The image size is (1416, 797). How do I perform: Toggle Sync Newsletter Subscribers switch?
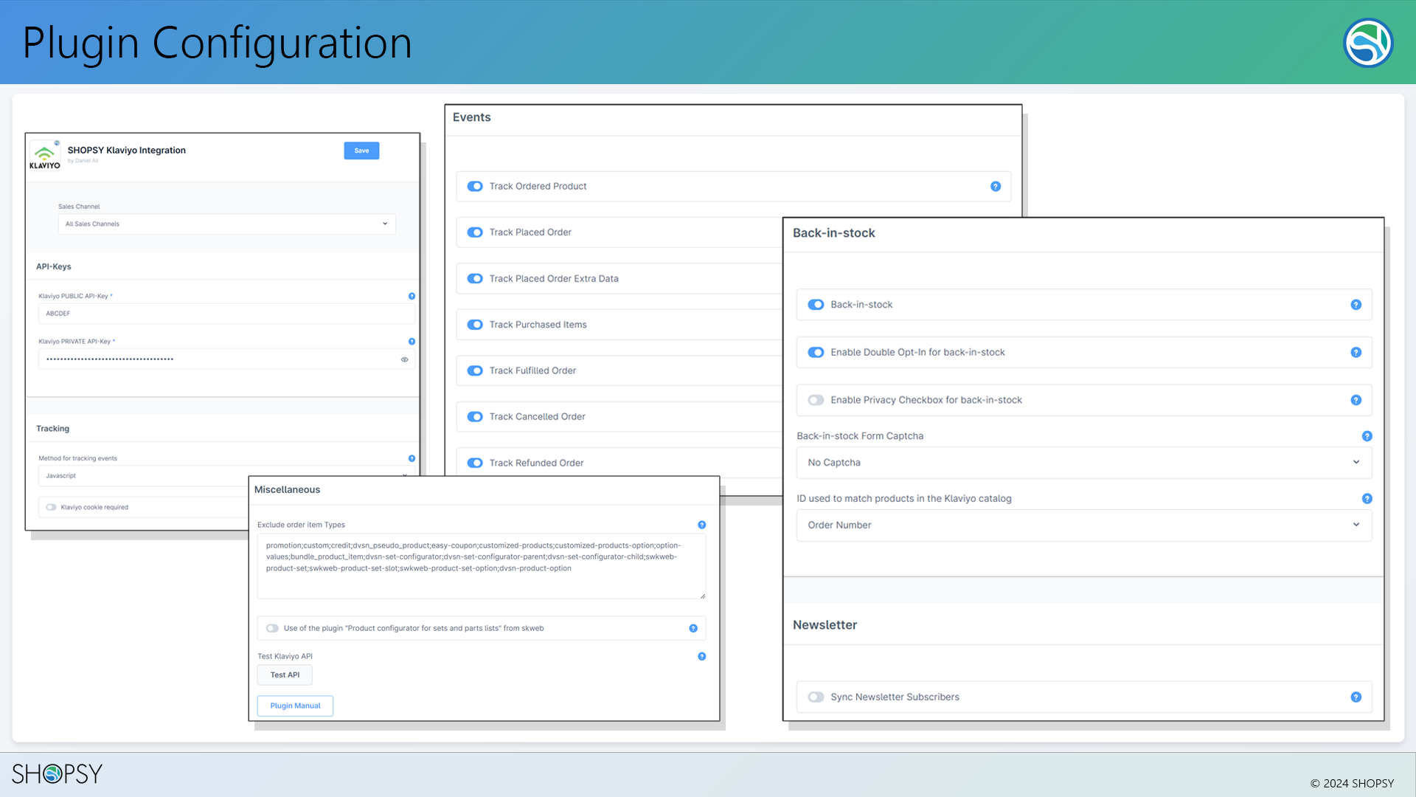click(x=816, y=697)
